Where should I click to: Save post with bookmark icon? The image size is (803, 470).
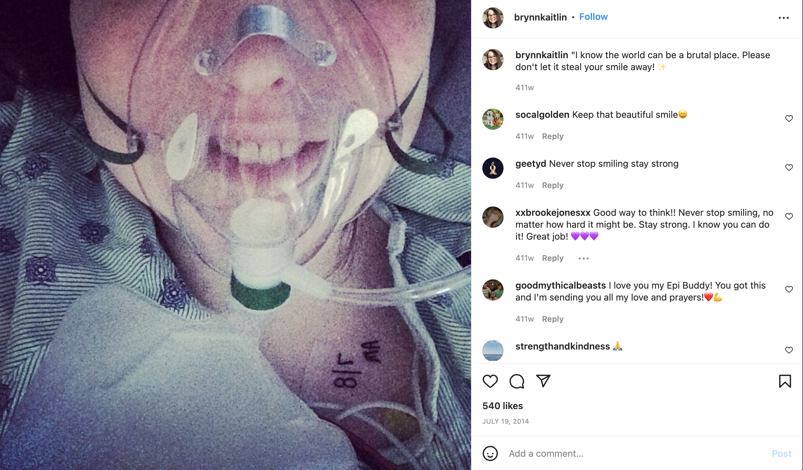click(785, 381)
